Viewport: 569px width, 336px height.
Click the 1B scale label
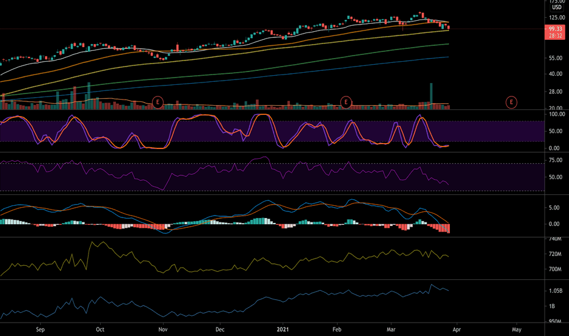[552, 306]
